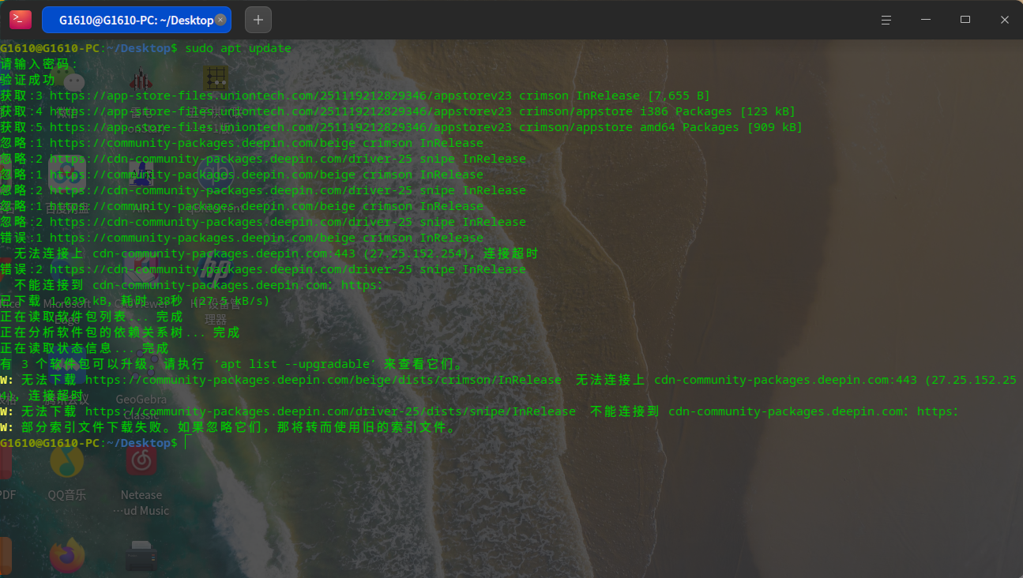
Task: Close the terminal window
Action: pyautogui.click(x=1005, y=20)
